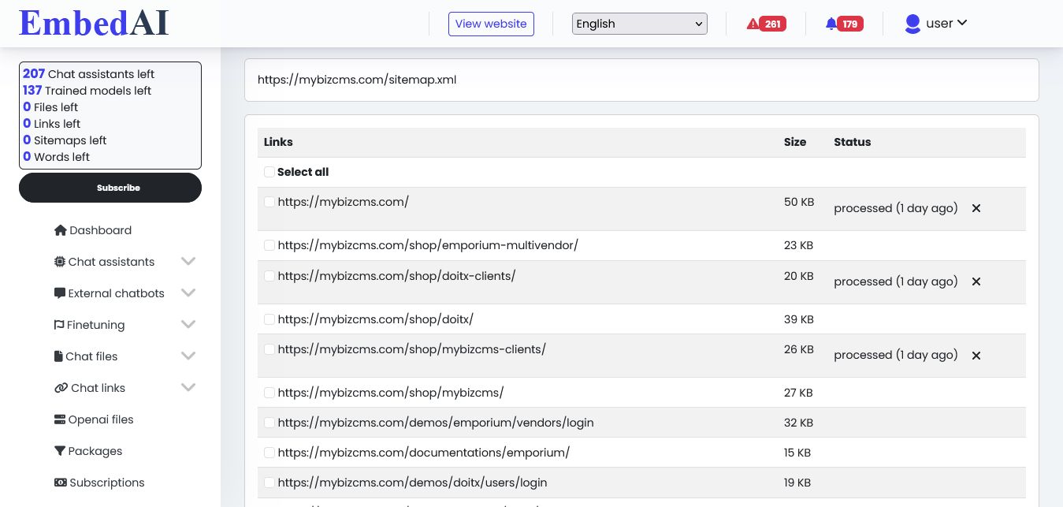The width and height of the screenshot is (1063, 507).
Task: Click the Dashboard home icon
Action: pos(60,230)
